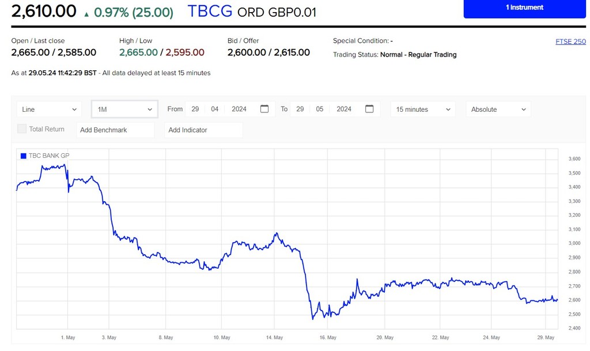Select the To date day field
Image resolution: width=590 pixels, height=351 pixels.
pos(300,109)
